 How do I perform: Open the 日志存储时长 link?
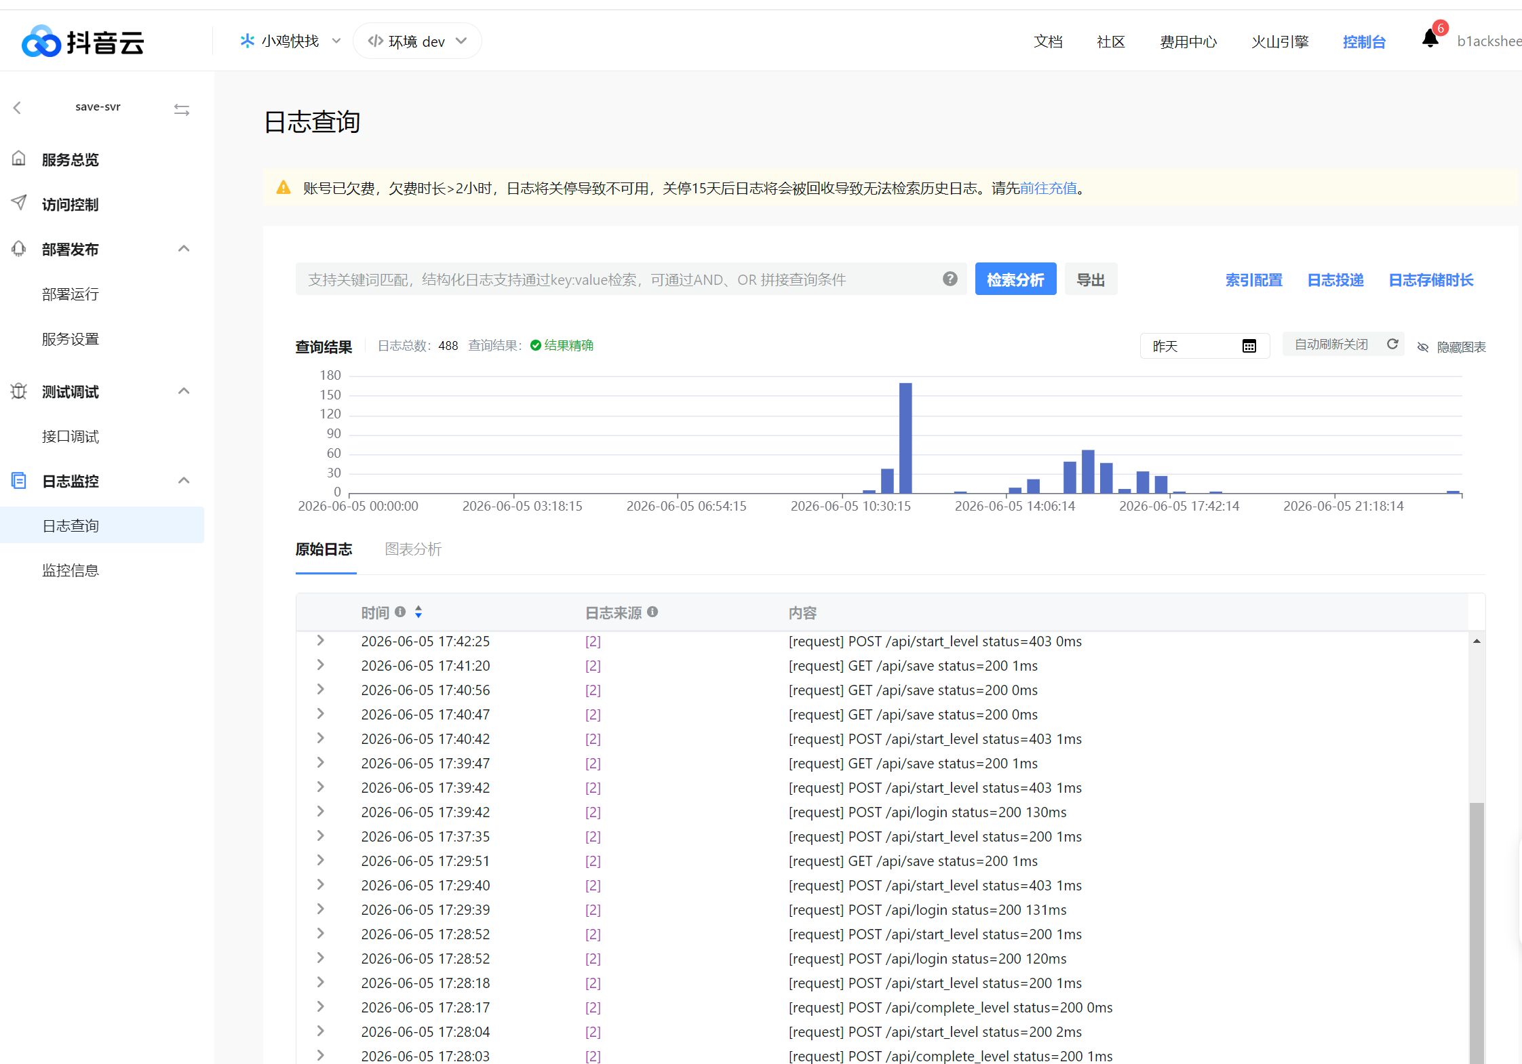[x=1431, y=279]
